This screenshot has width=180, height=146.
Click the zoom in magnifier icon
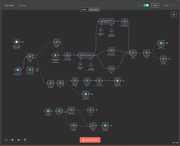coord(12,140)
